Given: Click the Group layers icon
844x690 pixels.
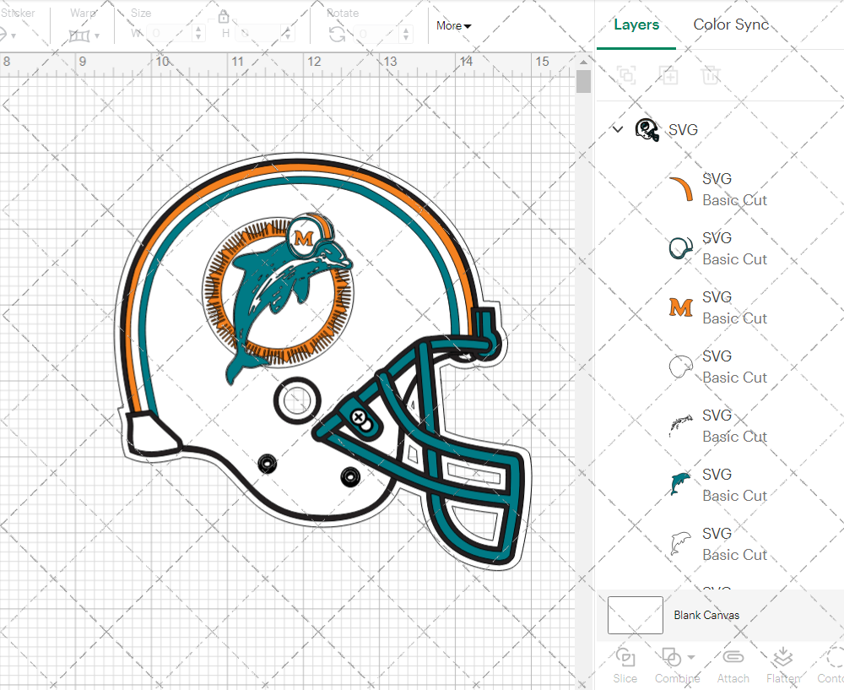Looking at the screenshot, I should pyautogui.click(x=626, y=75).
